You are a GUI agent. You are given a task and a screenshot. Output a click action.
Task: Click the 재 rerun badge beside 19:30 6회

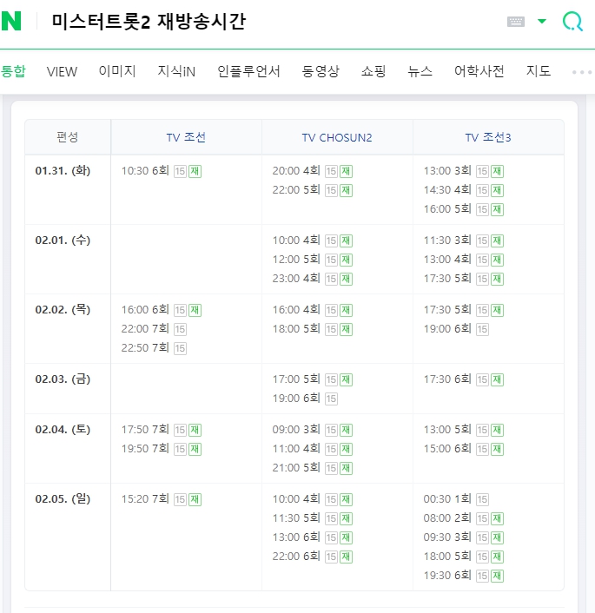tap(497, 577)
